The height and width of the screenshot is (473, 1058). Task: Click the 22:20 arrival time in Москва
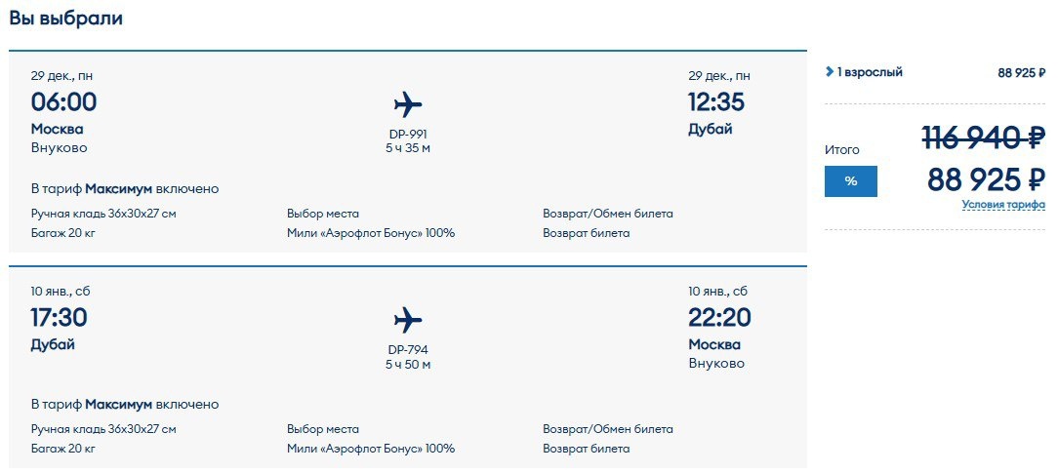pyautogui.click(x=720, y=317)
